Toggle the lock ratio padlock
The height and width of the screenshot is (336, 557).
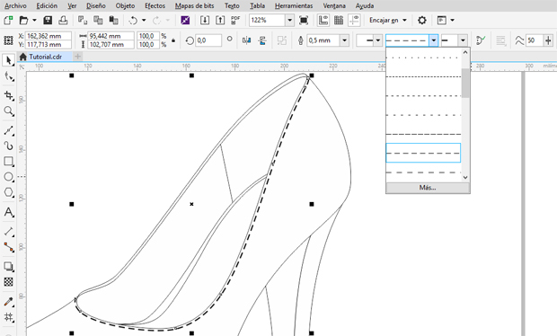(173, 40)
